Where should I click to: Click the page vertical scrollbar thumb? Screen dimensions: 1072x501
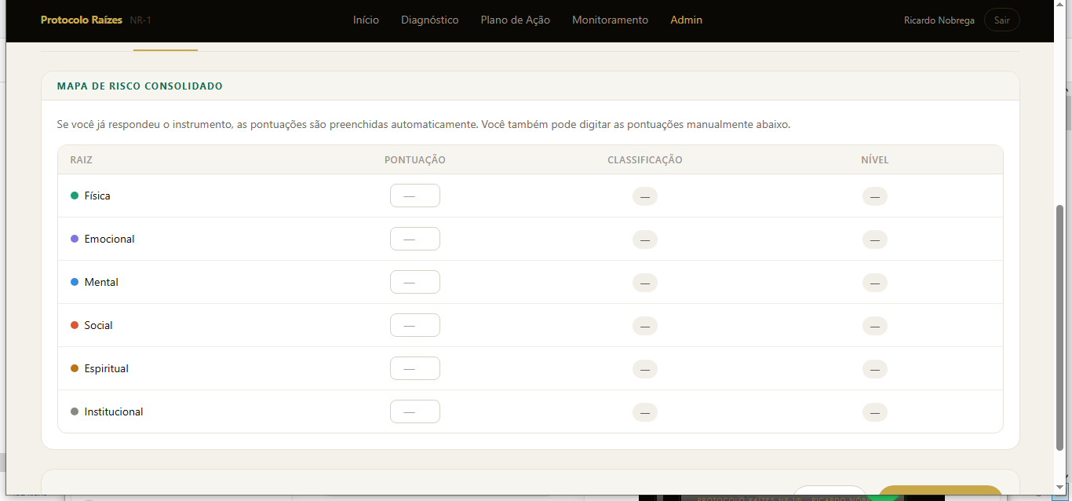pos(1059,327)
